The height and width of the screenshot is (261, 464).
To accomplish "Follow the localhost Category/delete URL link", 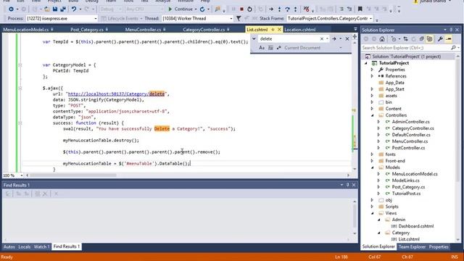I will 116,94.
